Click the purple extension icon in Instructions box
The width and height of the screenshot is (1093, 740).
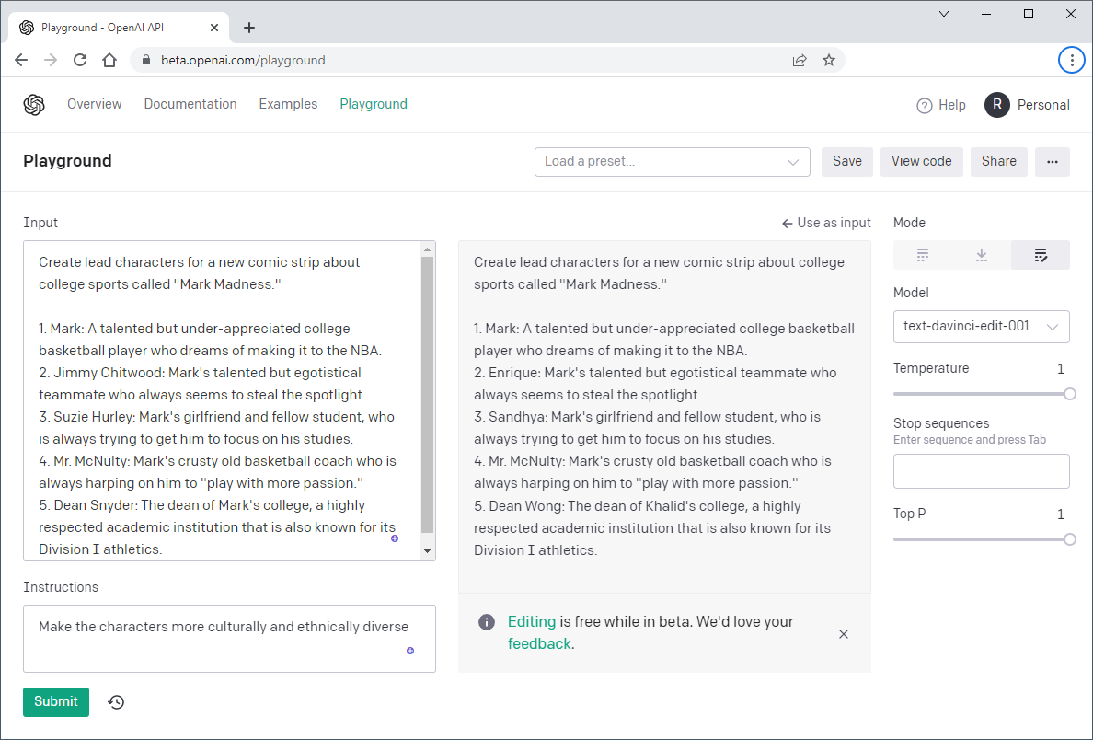[x=410, y=651]
